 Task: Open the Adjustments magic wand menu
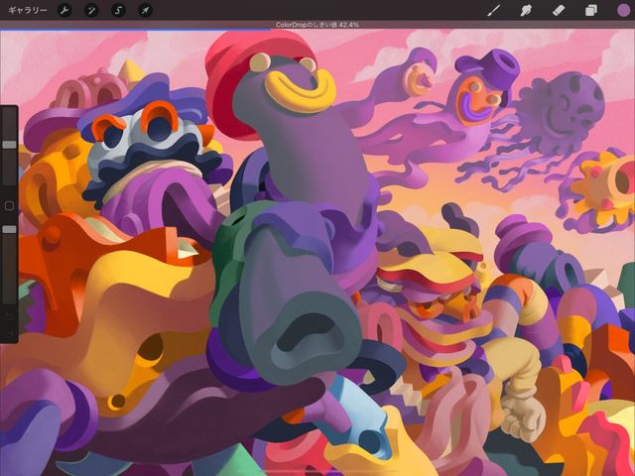point(91,10)
